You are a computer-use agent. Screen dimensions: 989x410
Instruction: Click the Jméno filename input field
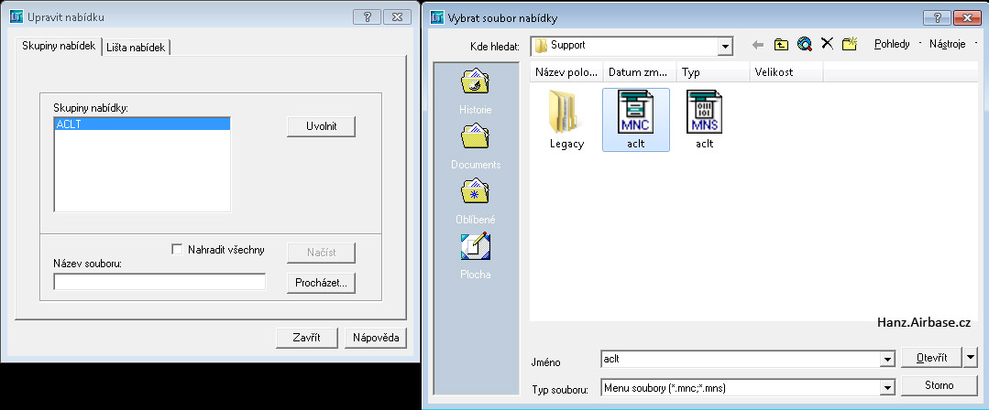742,359
